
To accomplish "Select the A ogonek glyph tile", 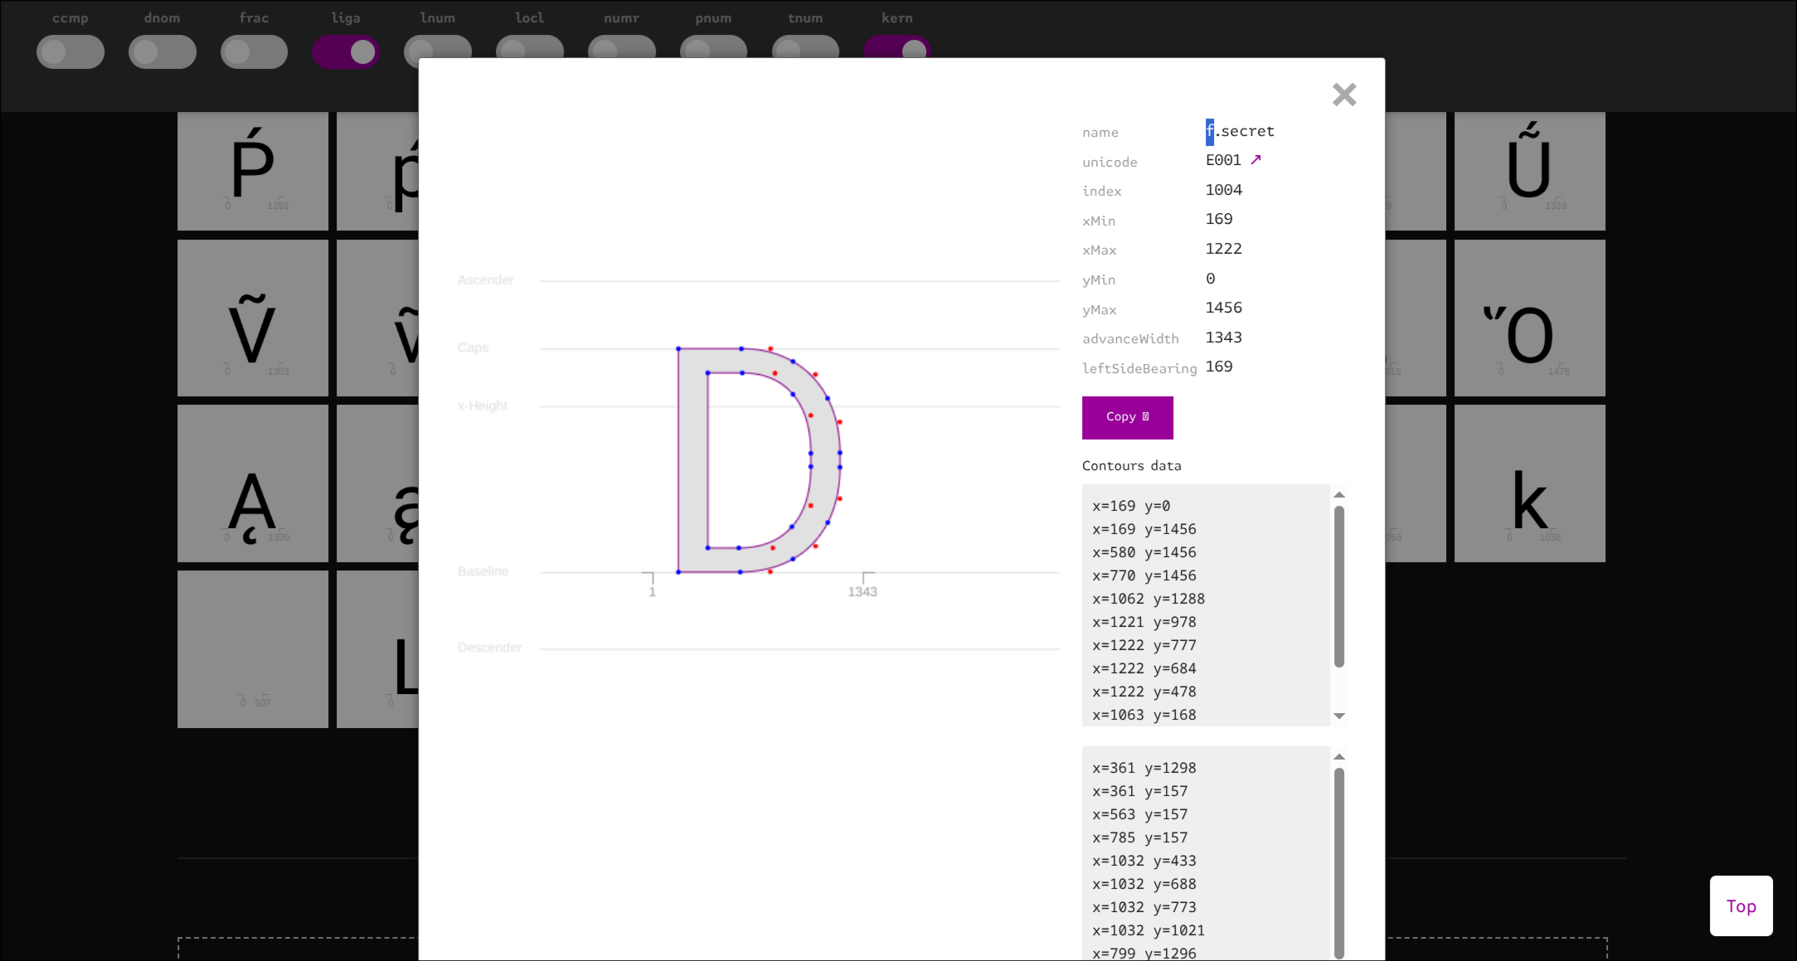I will tap(253, 483).
